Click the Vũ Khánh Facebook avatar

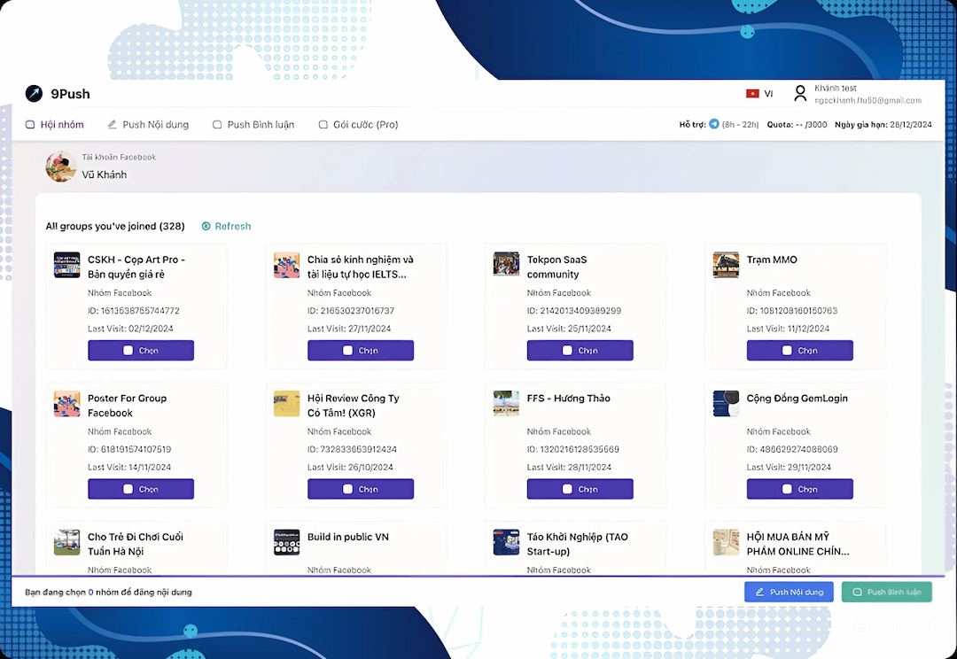[61, 167]
